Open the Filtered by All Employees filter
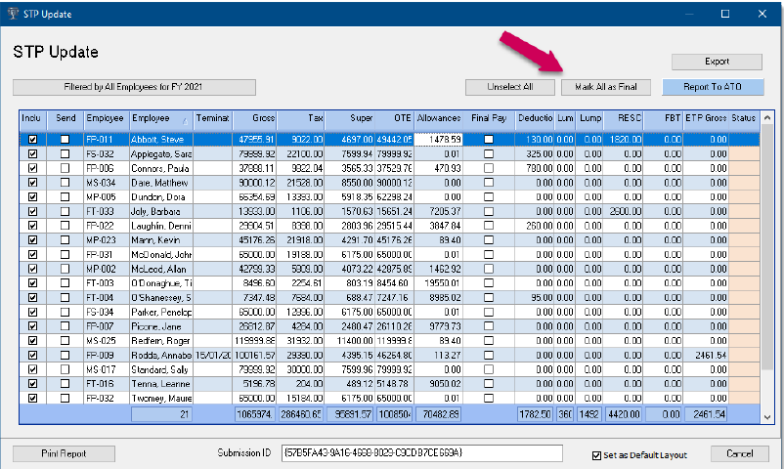 134,87
